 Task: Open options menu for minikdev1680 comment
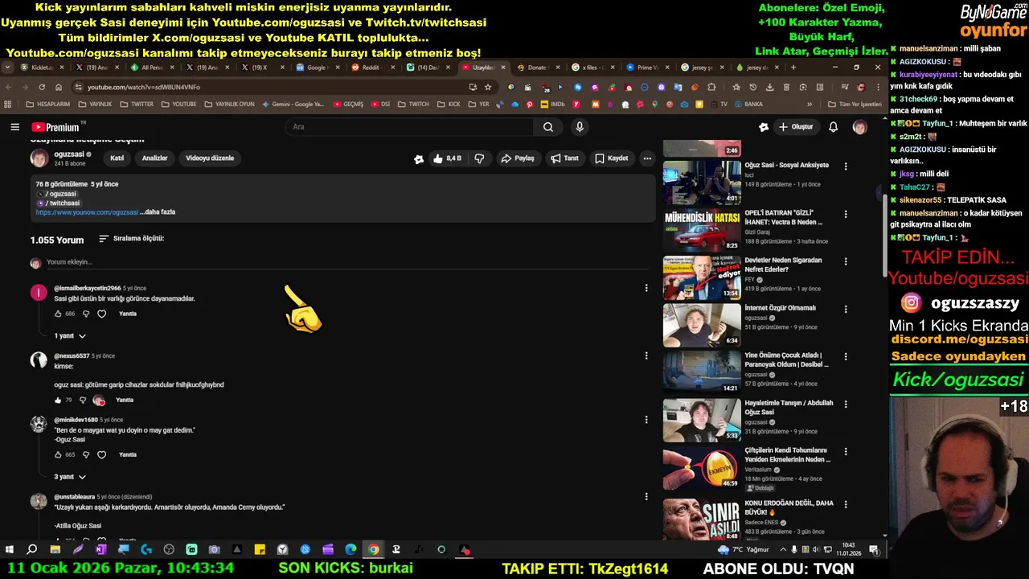point(646,419)
